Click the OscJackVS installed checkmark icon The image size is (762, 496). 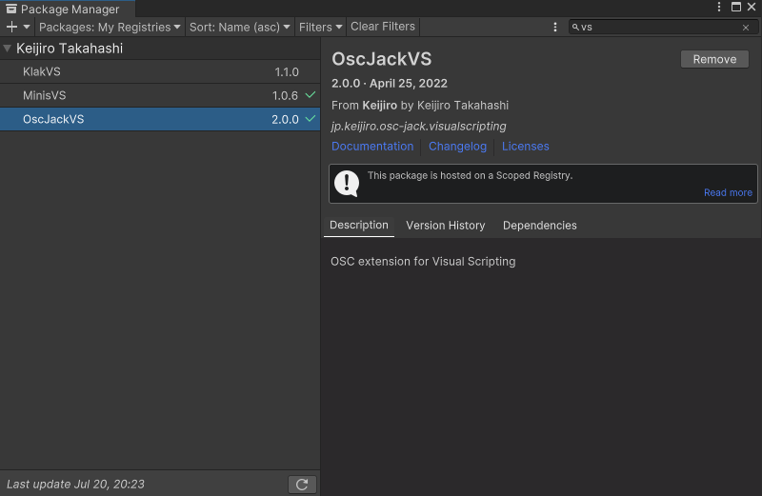(x=311, y=119)
